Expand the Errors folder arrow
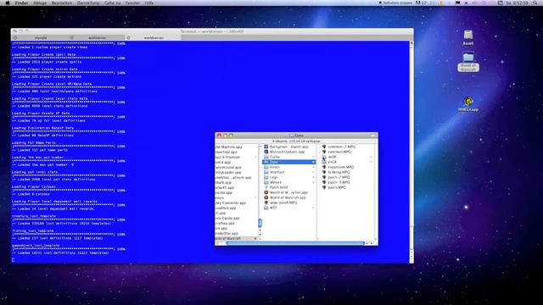543x305 pixels. coord(313,167)
